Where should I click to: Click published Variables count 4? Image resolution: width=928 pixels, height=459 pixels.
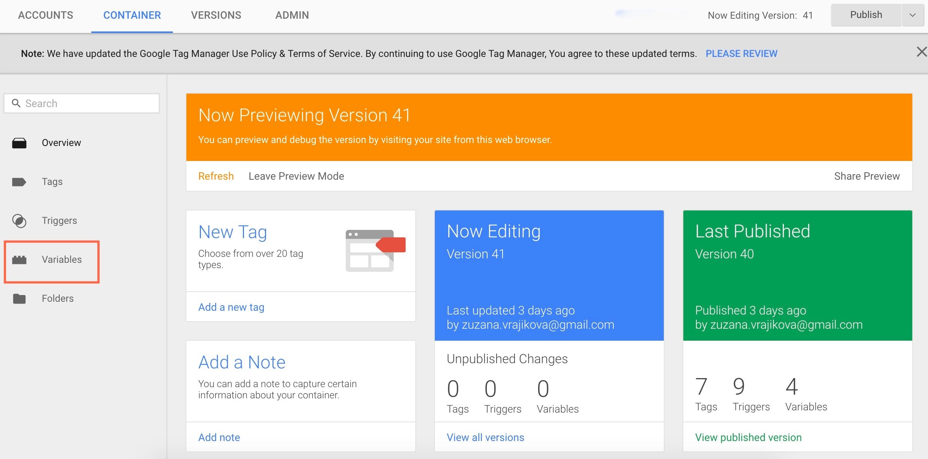(x=792, y=386)
